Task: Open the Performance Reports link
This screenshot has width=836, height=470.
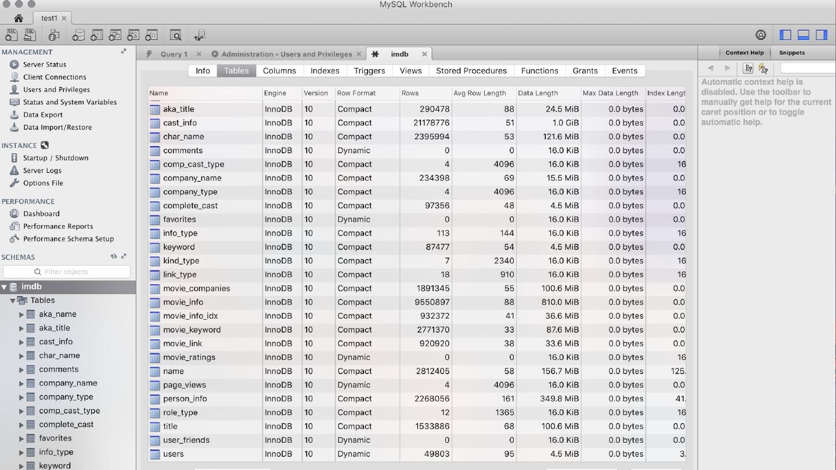Action: pyautogui.click(x=57, y=226)
